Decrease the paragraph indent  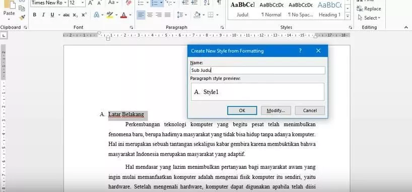[185, 3]
